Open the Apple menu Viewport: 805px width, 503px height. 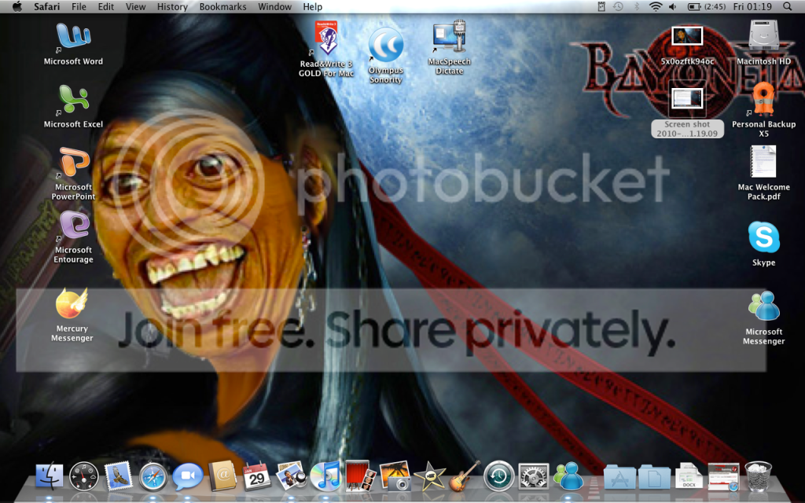pos(17,6)
